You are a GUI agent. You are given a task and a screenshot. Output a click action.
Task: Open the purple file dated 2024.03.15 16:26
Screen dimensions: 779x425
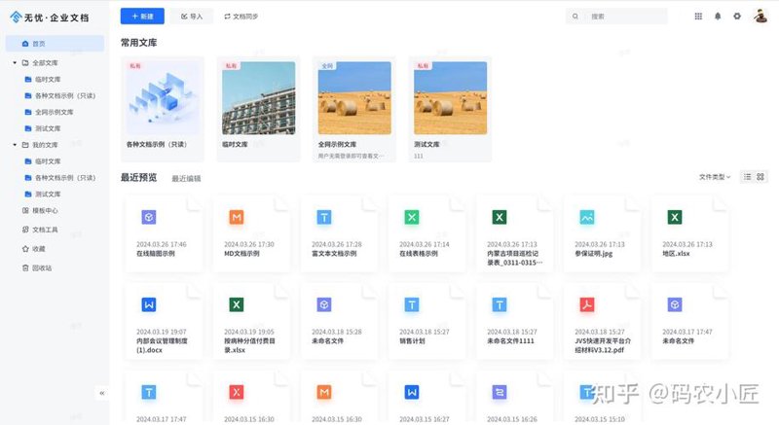[500, 392]
